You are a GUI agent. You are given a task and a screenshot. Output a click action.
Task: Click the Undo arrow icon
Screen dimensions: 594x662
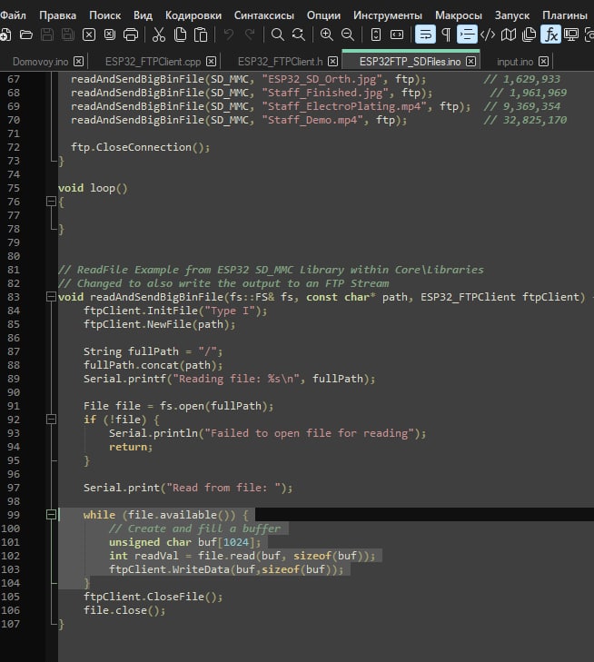click(228, 35)
